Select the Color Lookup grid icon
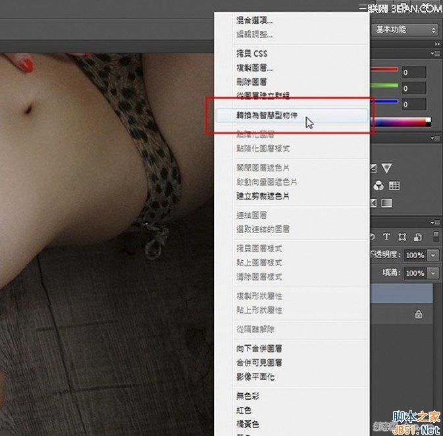Viewport: 443px width, 436px height. [x=394, y=186]
